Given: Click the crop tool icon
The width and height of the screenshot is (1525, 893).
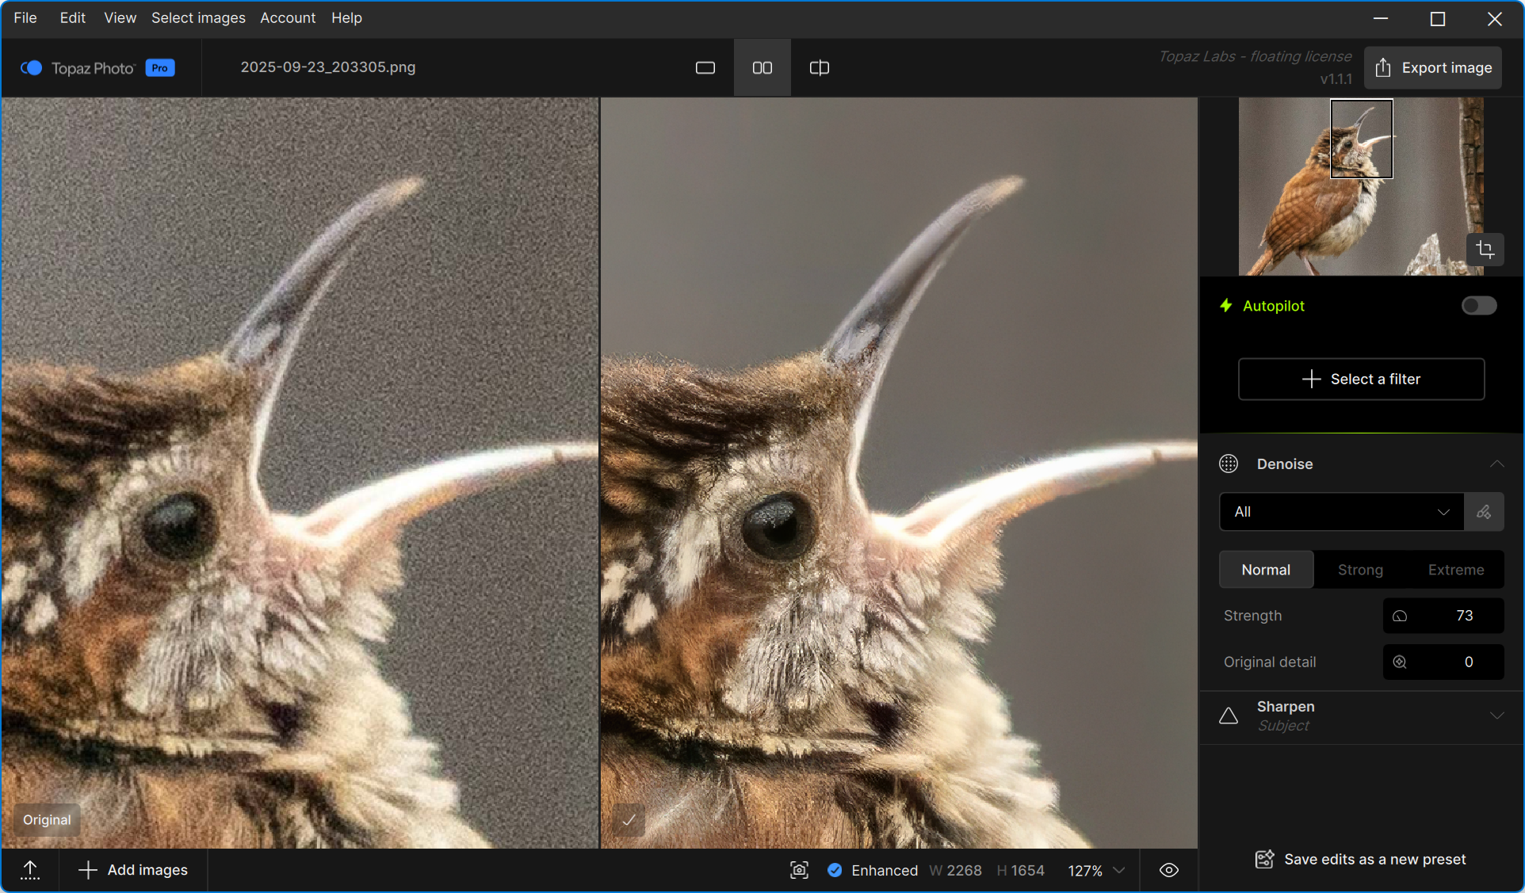Looking at the screenshot, I should pyautogui.click(x=1485, y=250).
